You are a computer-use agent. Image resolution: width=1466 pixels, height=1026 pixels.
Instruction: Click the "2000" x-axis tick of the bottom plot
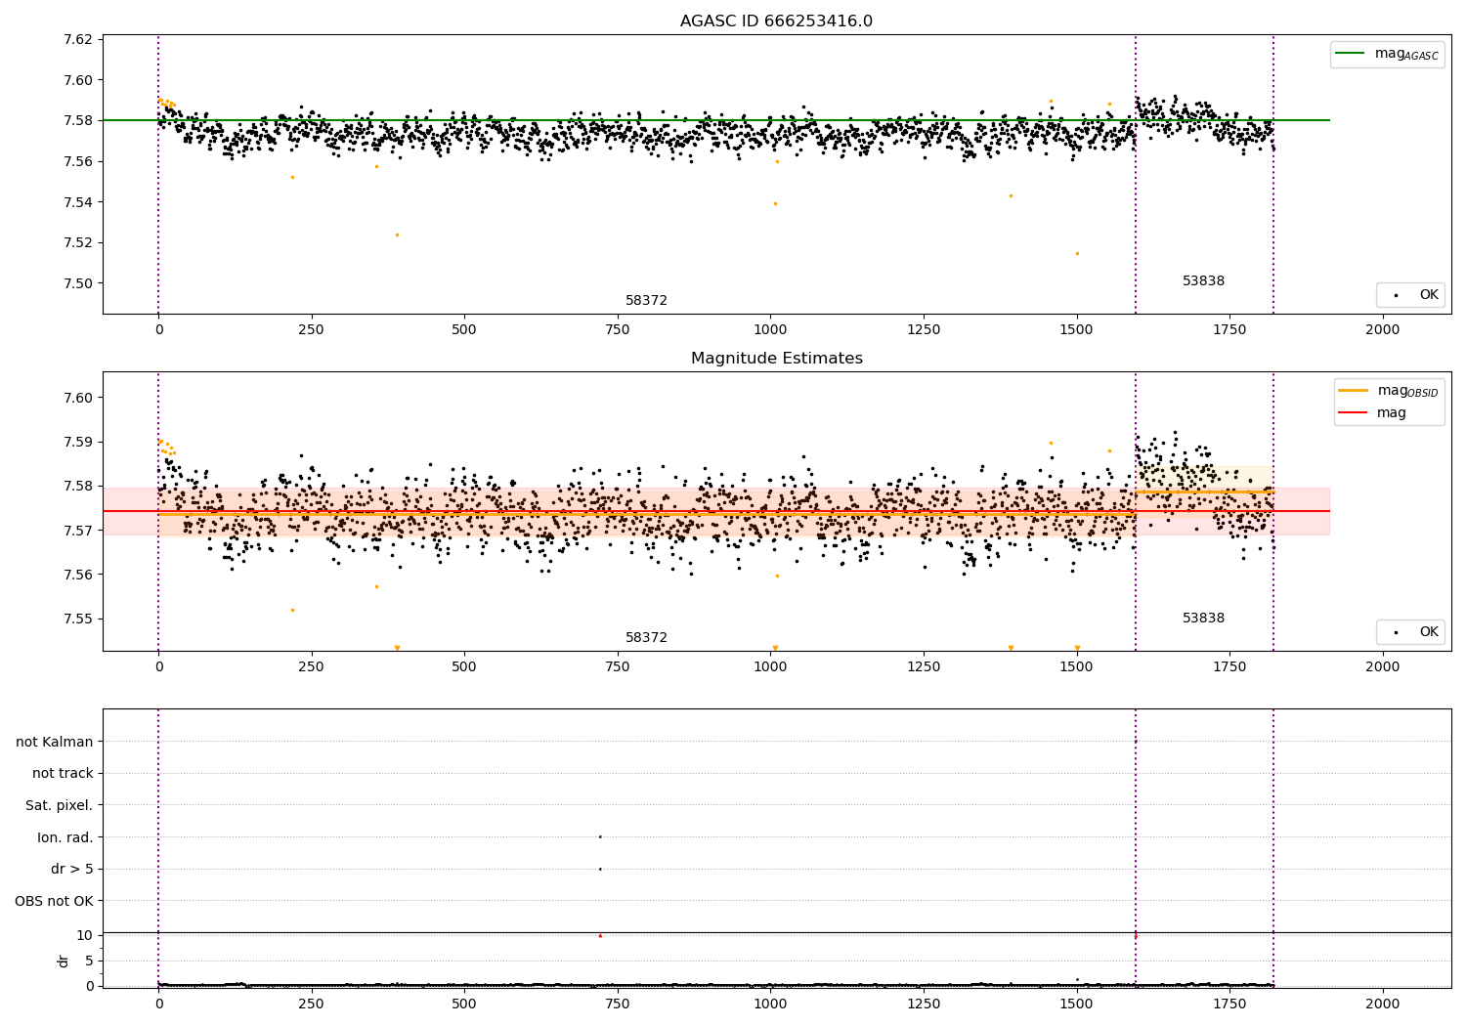(1382, 1004)
